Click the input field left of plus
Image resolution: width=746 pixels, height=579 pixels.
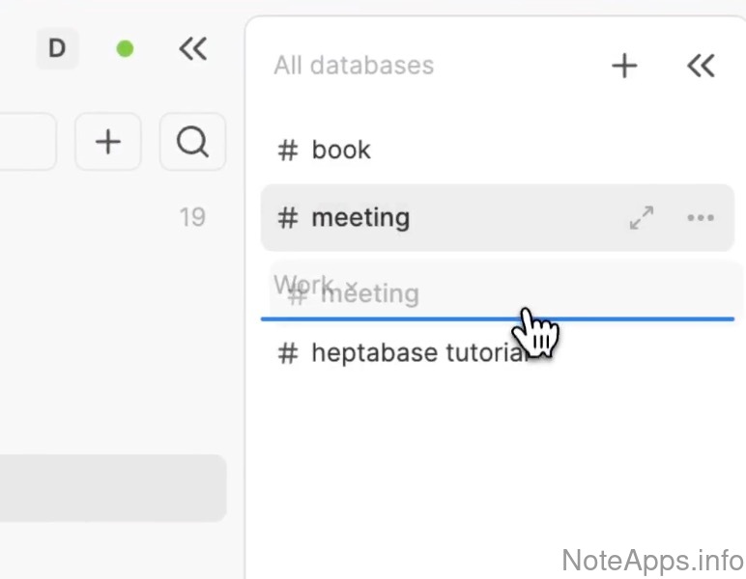[x=27, y=143]
